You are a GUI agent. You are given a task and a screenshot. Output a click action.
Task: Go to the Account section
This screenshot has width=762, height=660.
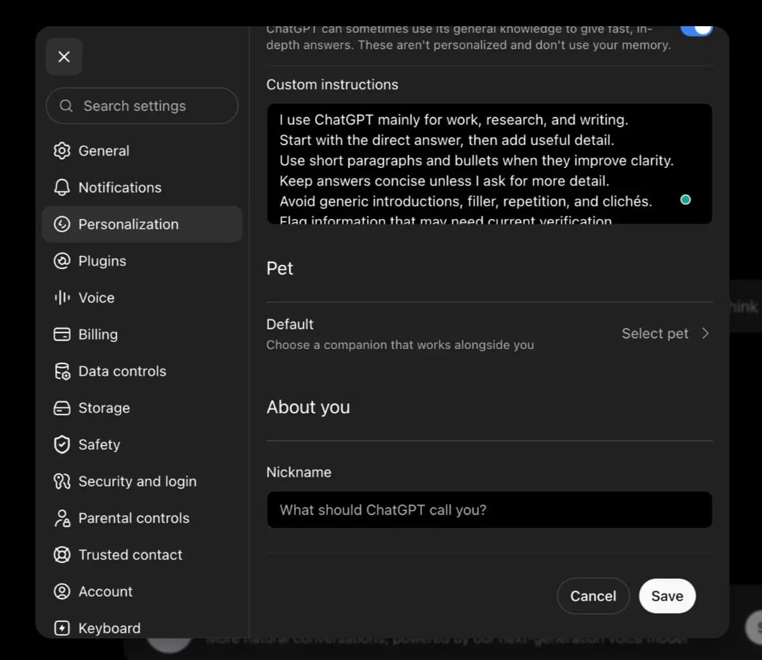pos(142,592)
